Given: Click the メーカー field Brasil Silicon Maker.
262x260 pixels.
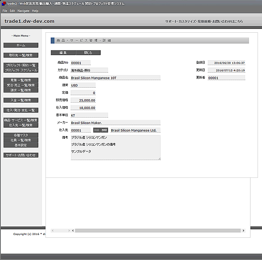Looking at the screenshot, I should (x=115, y=123).
